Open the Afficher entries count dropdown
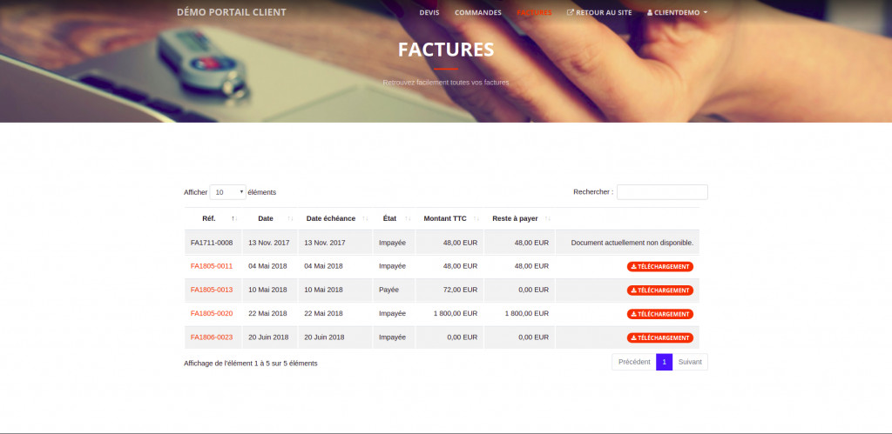The width and height of the screenshot is (892, 434). tap(227, 192)
